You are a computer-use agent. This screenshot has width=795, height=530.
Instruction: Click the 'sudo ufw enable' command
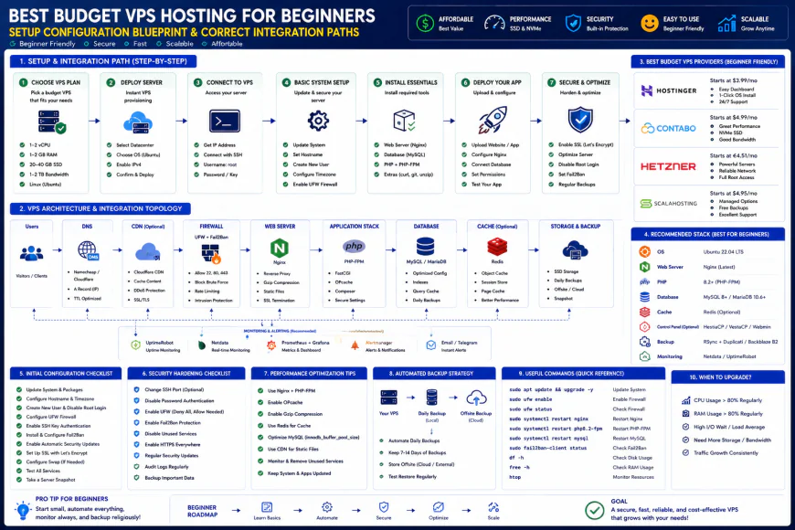530,399
